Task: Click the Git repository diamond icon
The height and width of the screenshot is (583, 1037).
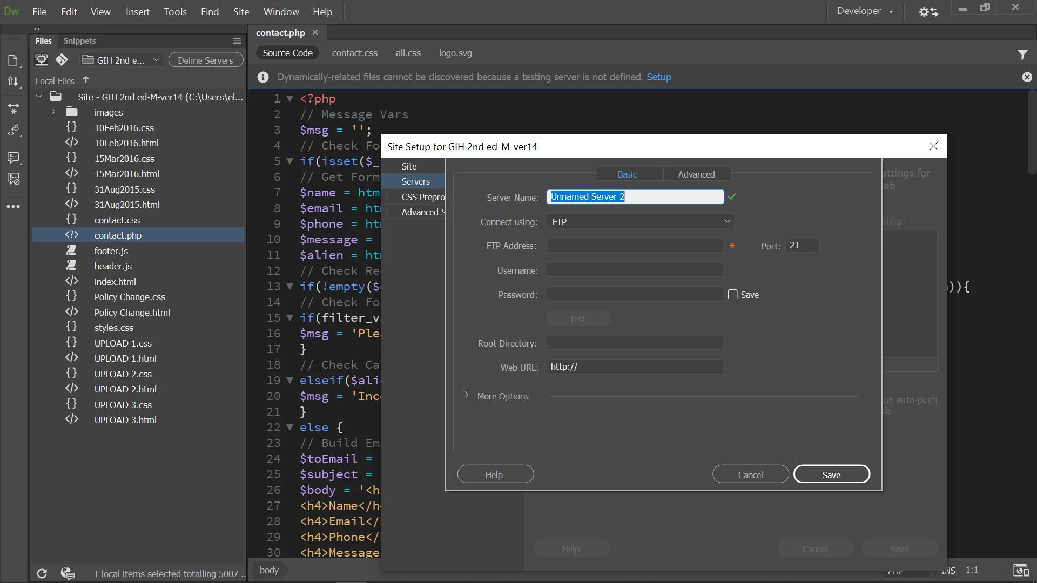Action: [x=62, y=60]
